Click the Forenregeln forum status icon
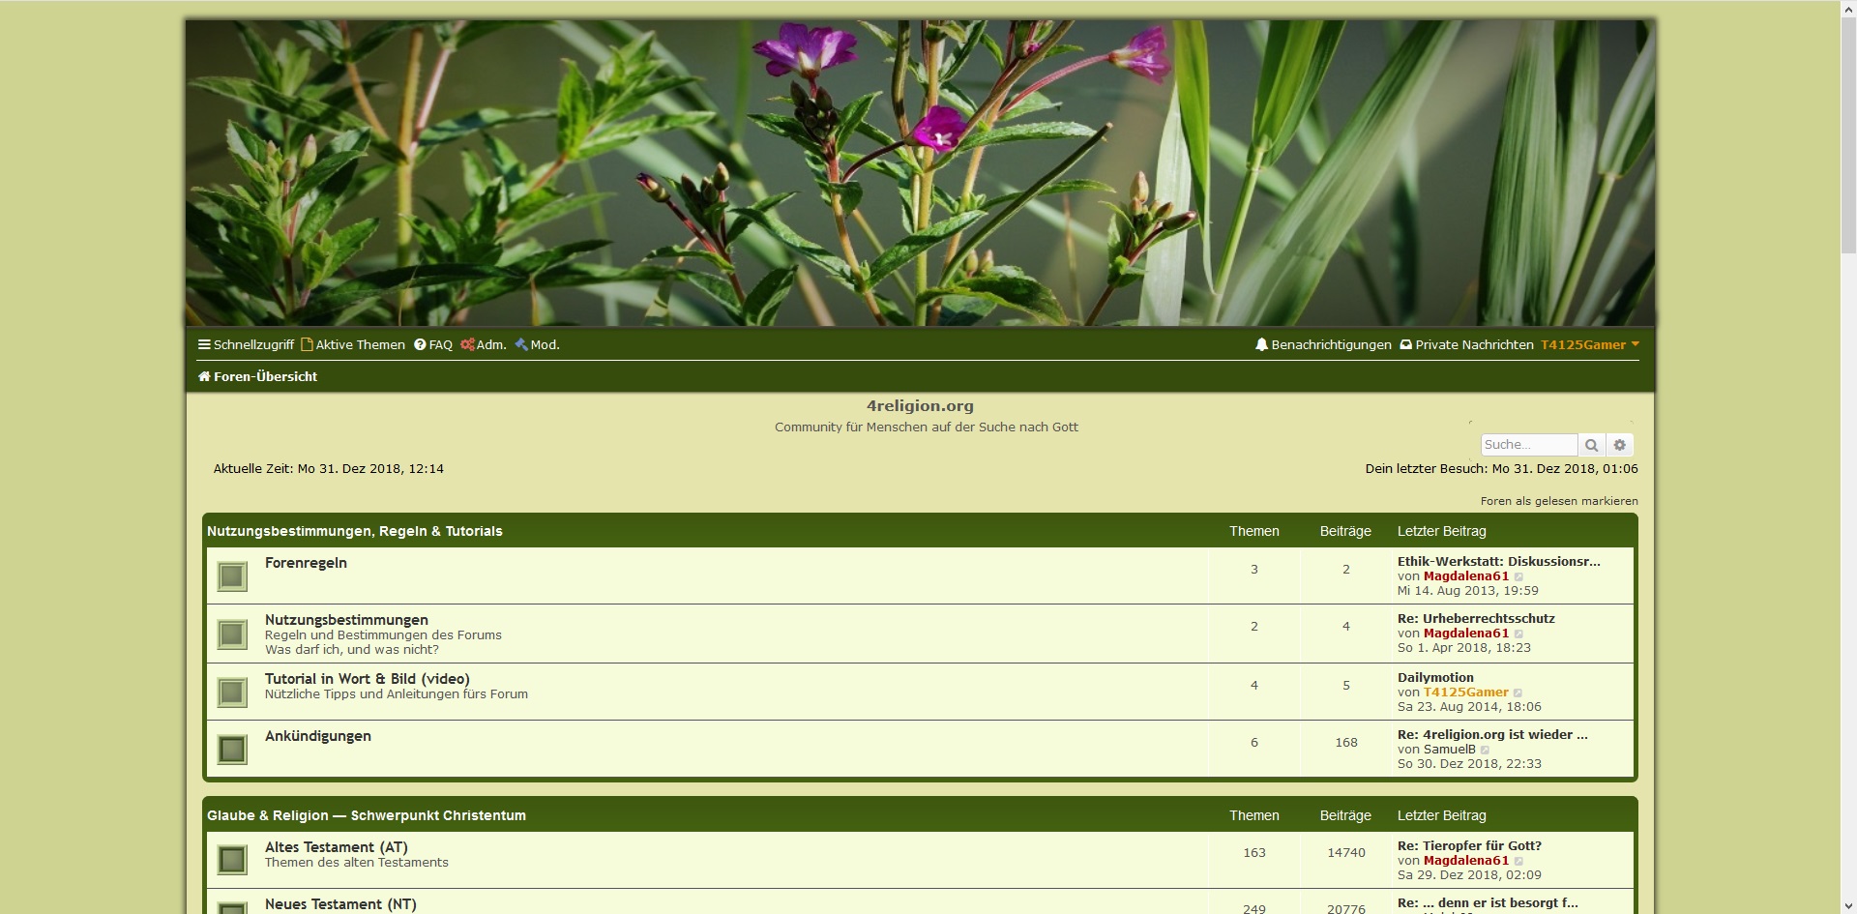Viewport: 1857px width, 914px height. point(232,576)
